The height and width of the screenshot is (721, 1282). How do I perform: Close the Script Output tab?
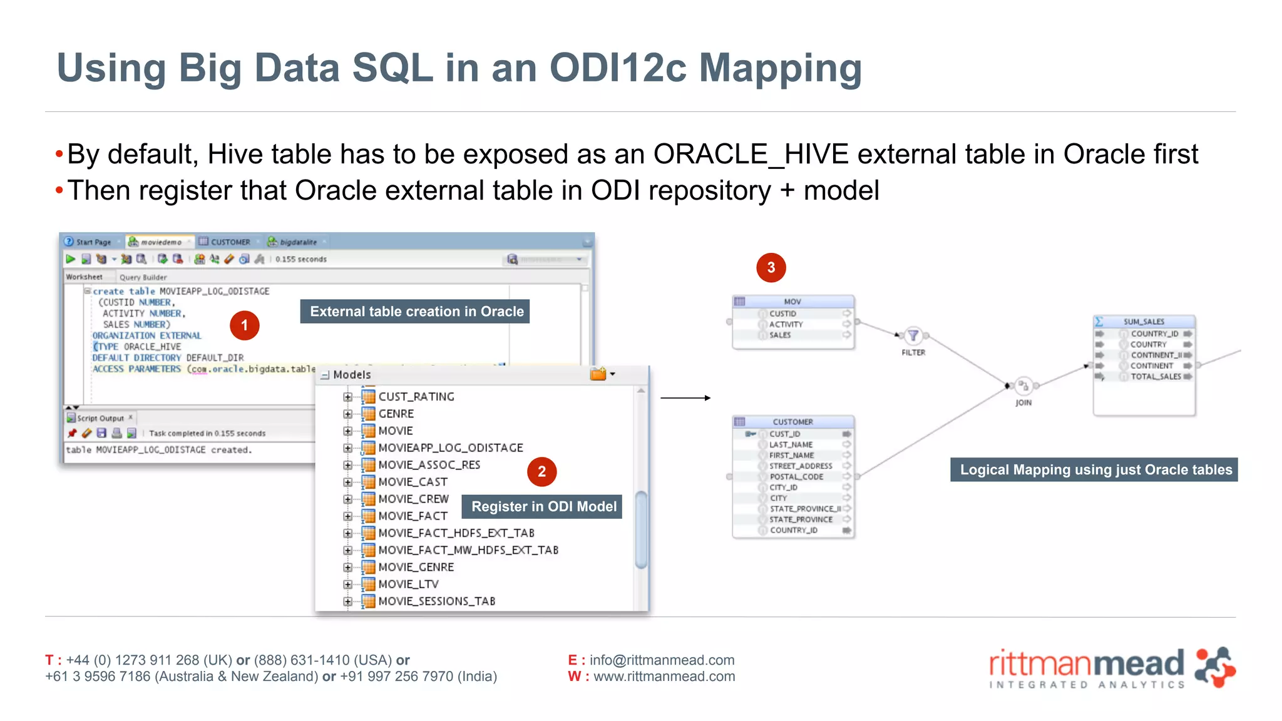(x=131, y=417)
